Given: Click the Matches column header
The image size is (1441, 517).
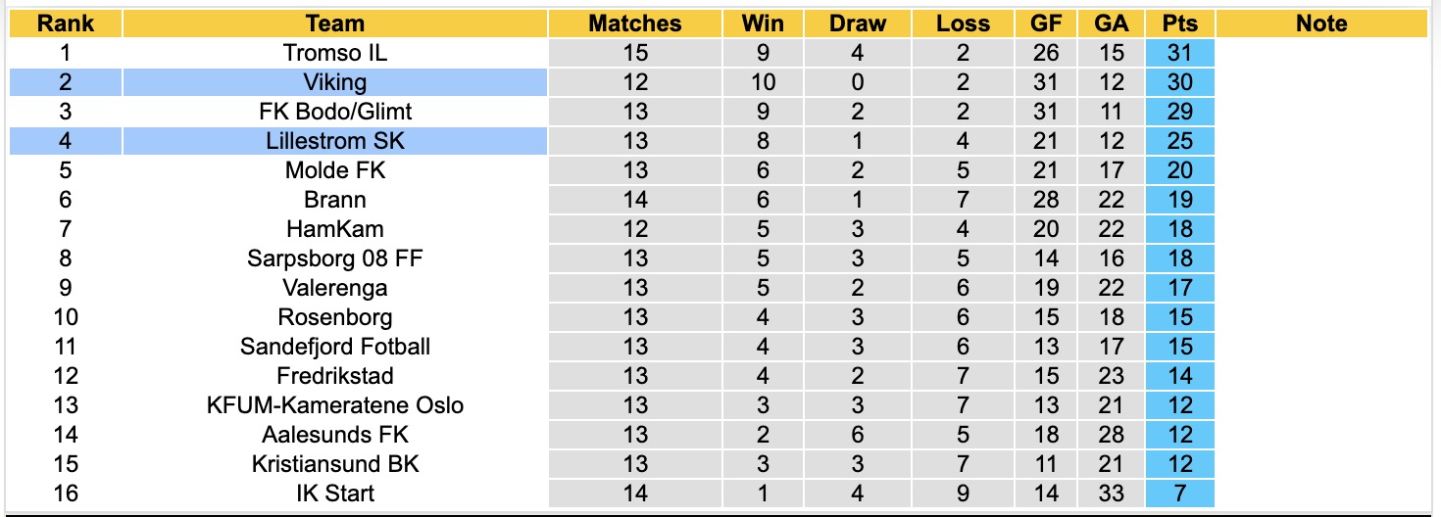Looking at the screenshot, I should pyautogui.click(x=634, y=23).
